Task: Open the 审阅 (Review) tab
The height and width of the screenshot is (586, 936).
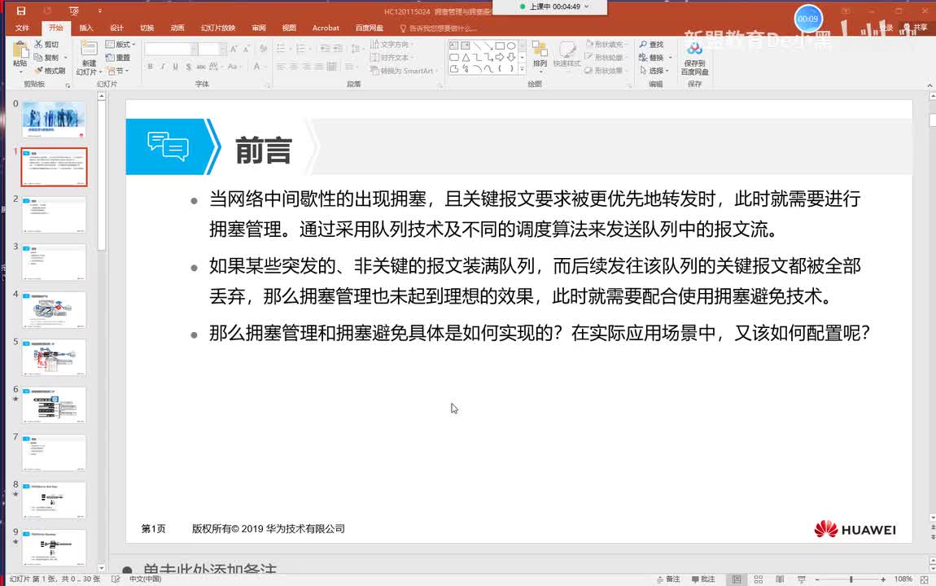Action: pyautogui.click(x=259, y=28)
